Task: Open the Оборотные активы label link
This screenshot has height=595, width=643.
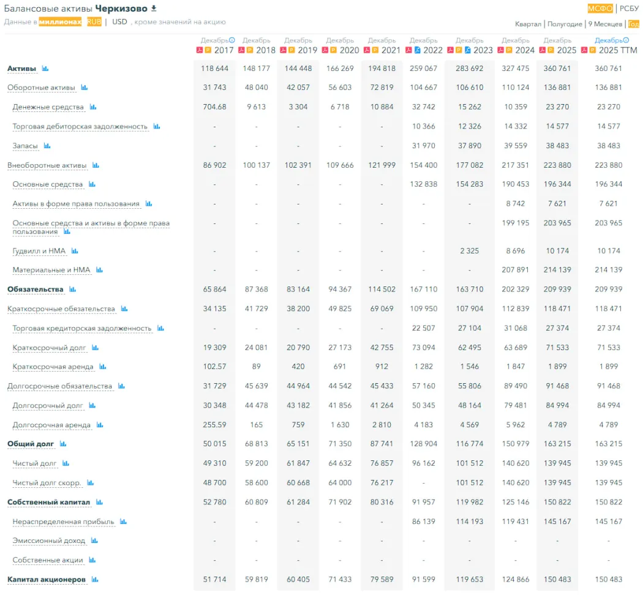Action: tap(41, 88)
